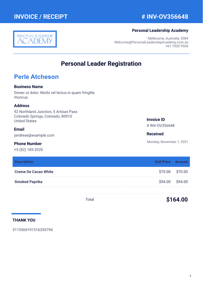Click the academy's email address link
The width and height of the screenshot is (203, 287).
151,42
